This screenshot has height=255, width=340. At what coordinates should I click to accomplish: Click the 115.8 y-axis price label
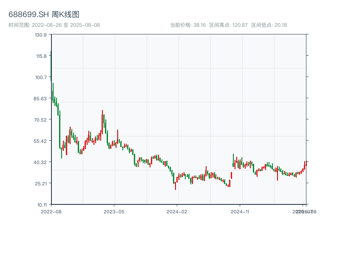click(x=41, y=56)
